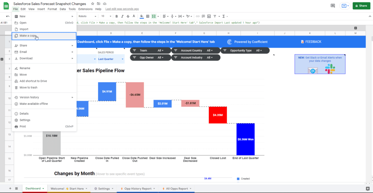Open the Roboto font dropdown
This screenshot has height=193, width=373.
[87, 16]
